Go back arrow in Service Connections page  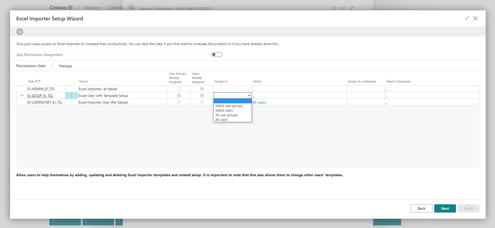[x=132, y=8]
